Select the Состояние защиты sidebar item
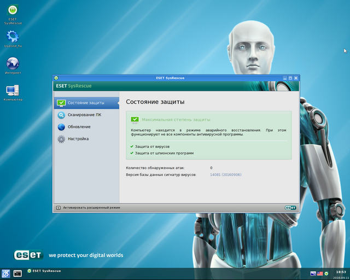Viewport: 350px width, 280px height. (x=86, y=103)
